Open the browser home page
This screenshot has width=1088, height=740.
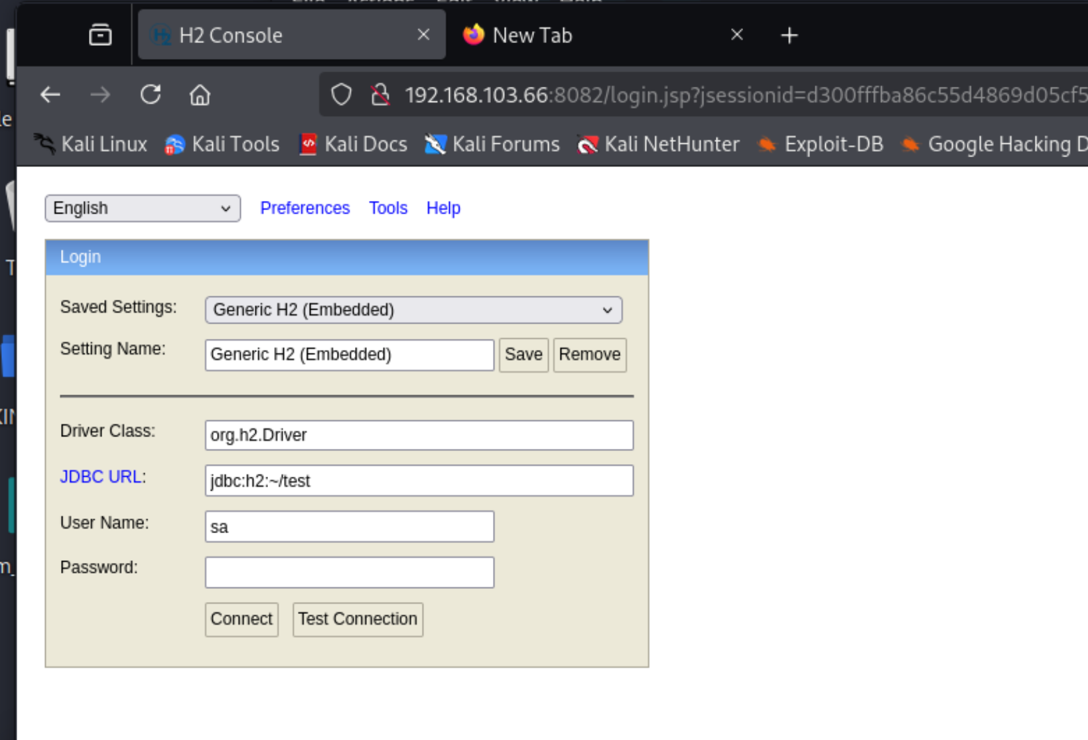coord(200,95)
